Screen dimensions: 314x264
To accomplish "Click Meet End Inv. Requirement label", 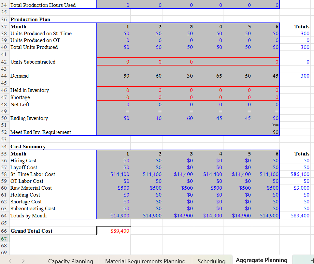I will click(41, 132).
